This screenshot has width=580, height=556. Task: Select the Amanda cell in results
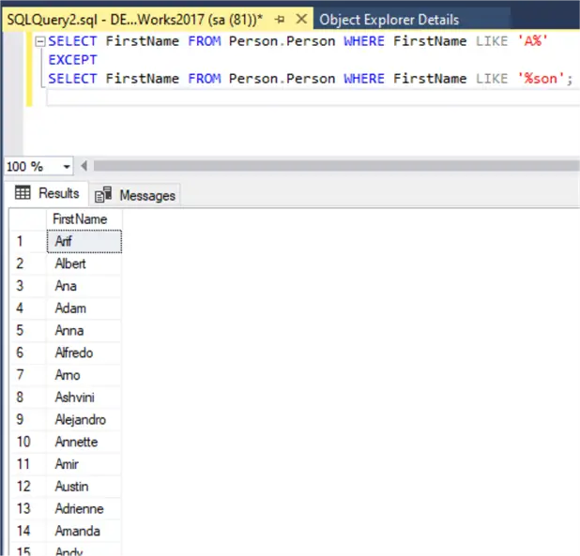83,531
